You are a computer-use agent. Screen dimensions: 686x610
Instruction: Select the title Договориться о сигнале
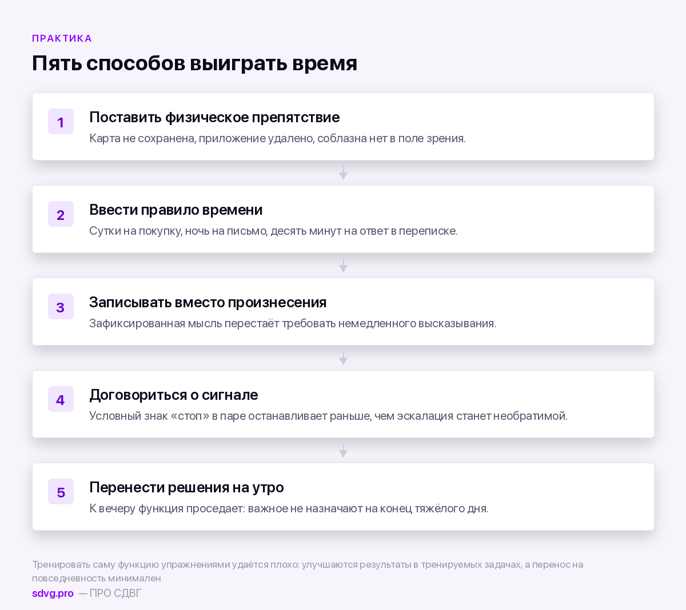(174, 395)
